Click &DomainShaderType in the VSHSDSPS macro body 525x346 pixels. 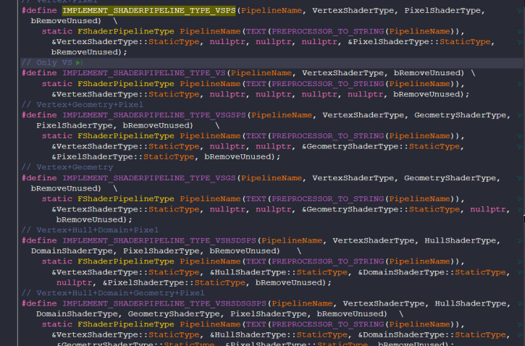point(401,272)
